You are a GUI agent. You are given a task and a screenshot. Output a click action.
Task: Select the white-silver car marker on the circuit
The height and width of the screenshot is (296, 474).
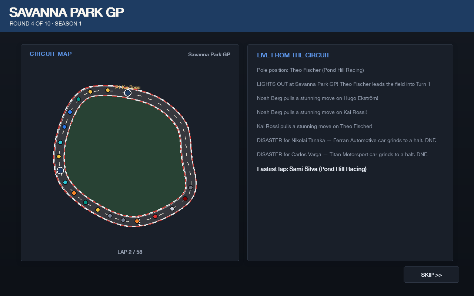pyautogui.click(x=172, y=209)
